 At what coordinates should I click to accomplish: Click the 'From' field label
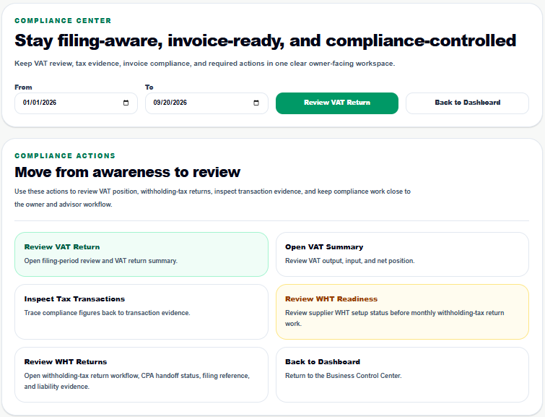click(x=23, y=87)
